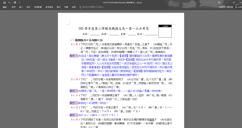Open the 檔案 (File) tab
The width and height of the screenshot is (242, 128).
click(x=5, y=7)
